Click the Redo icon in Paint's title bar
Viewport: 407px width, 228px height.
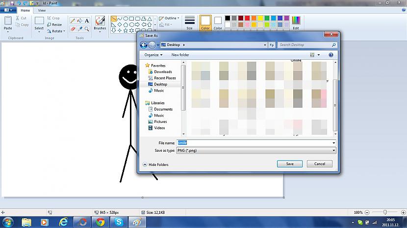tap(25, 3)
